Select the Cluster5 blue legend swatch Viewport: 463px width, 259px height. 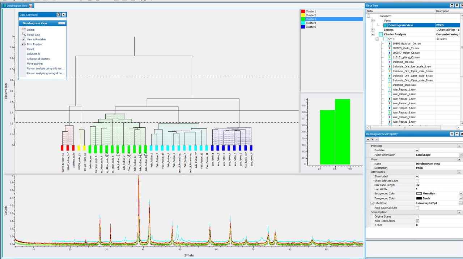click(x=303, y=27)
